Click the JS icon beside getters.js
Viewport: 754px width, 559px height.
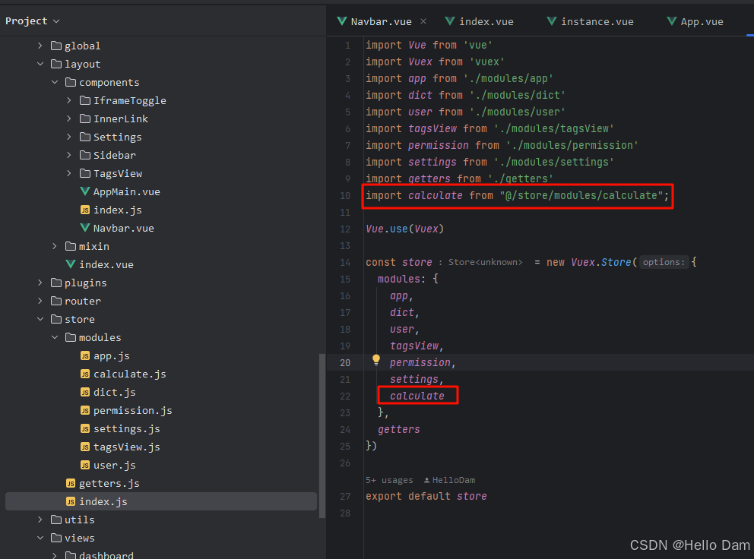(71, 484)
